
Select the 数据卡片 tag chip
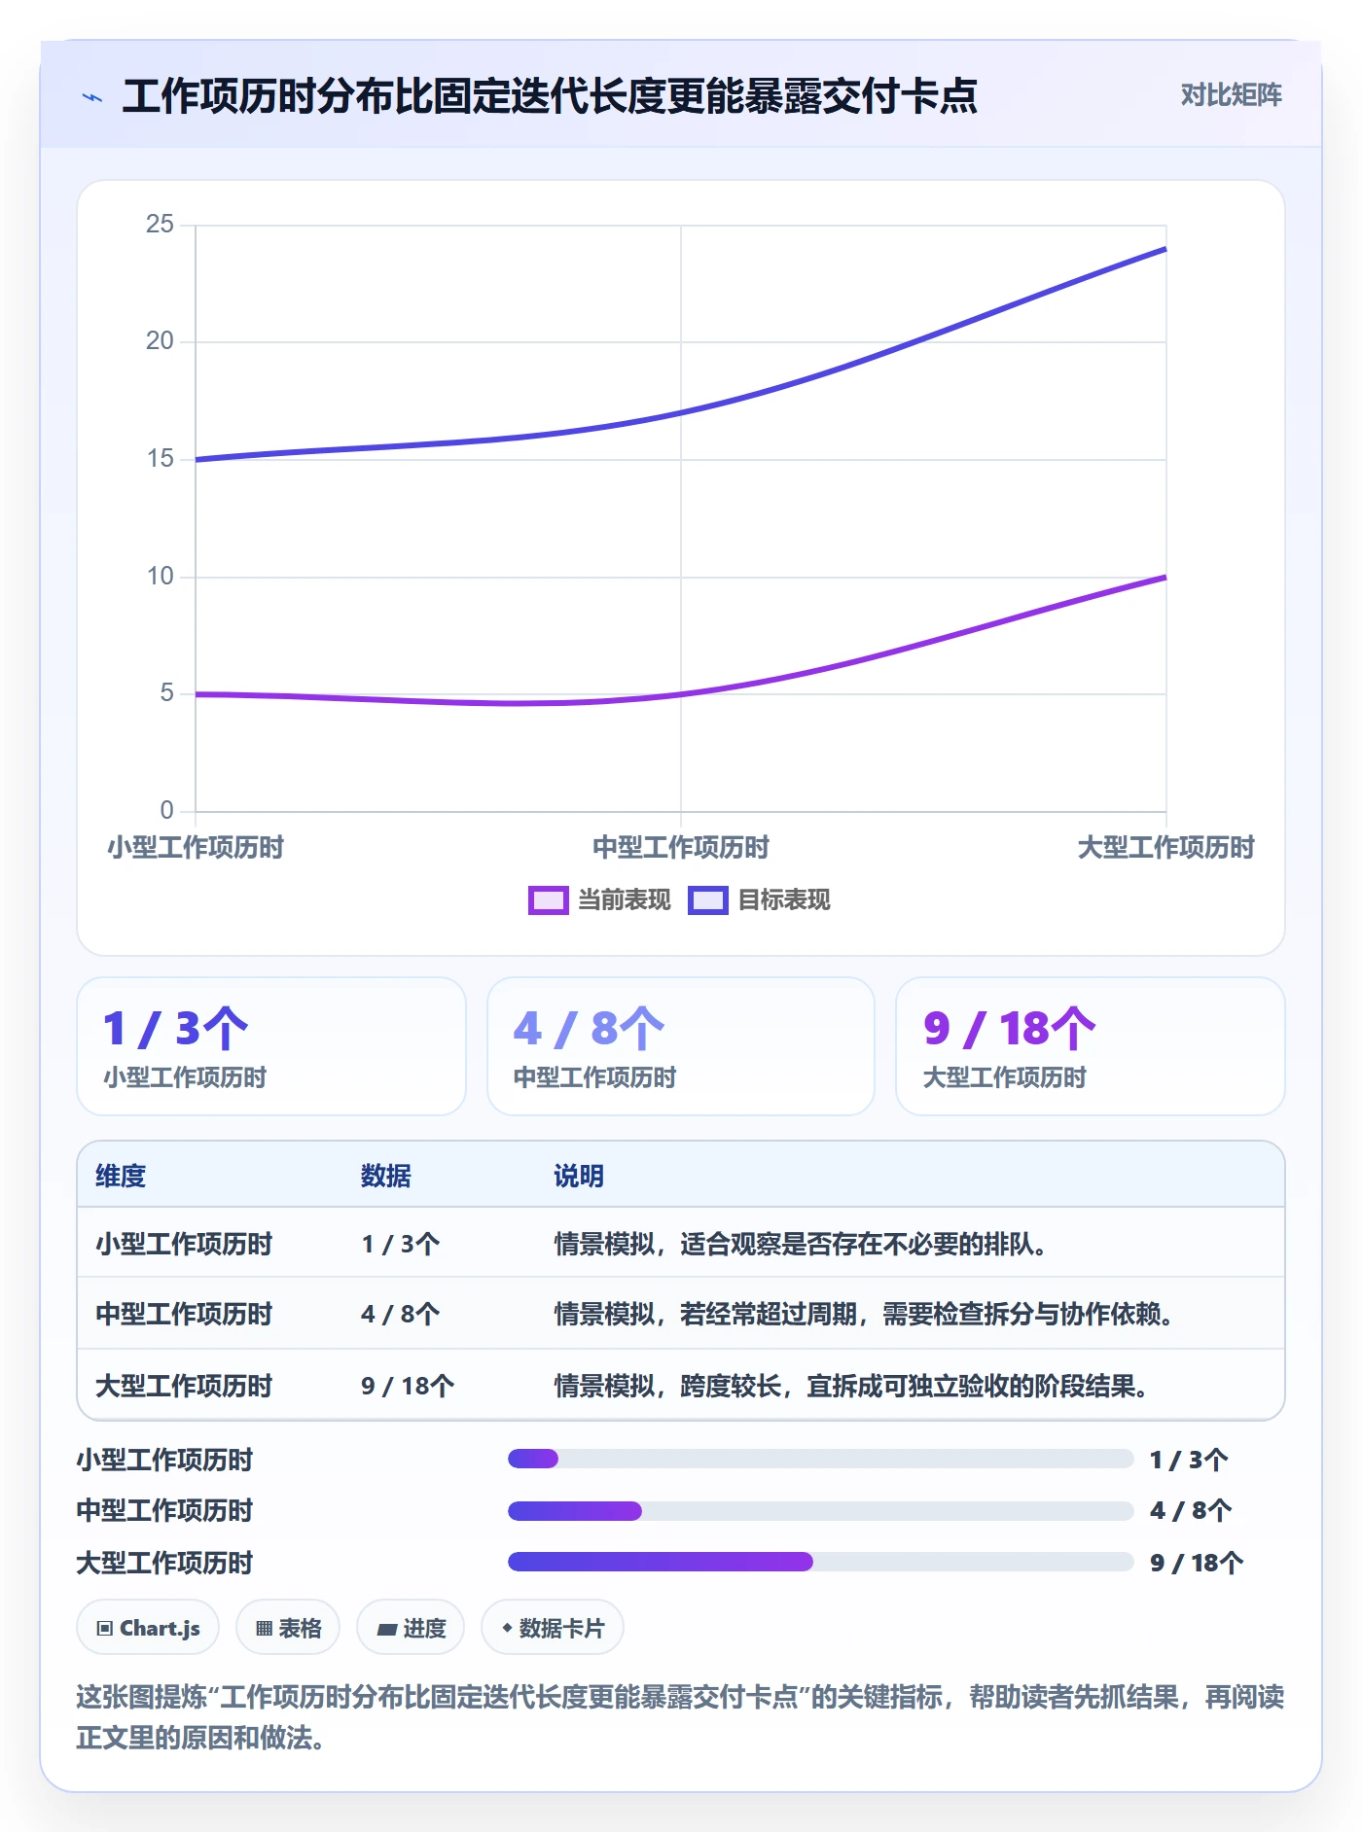[553, 1628]
